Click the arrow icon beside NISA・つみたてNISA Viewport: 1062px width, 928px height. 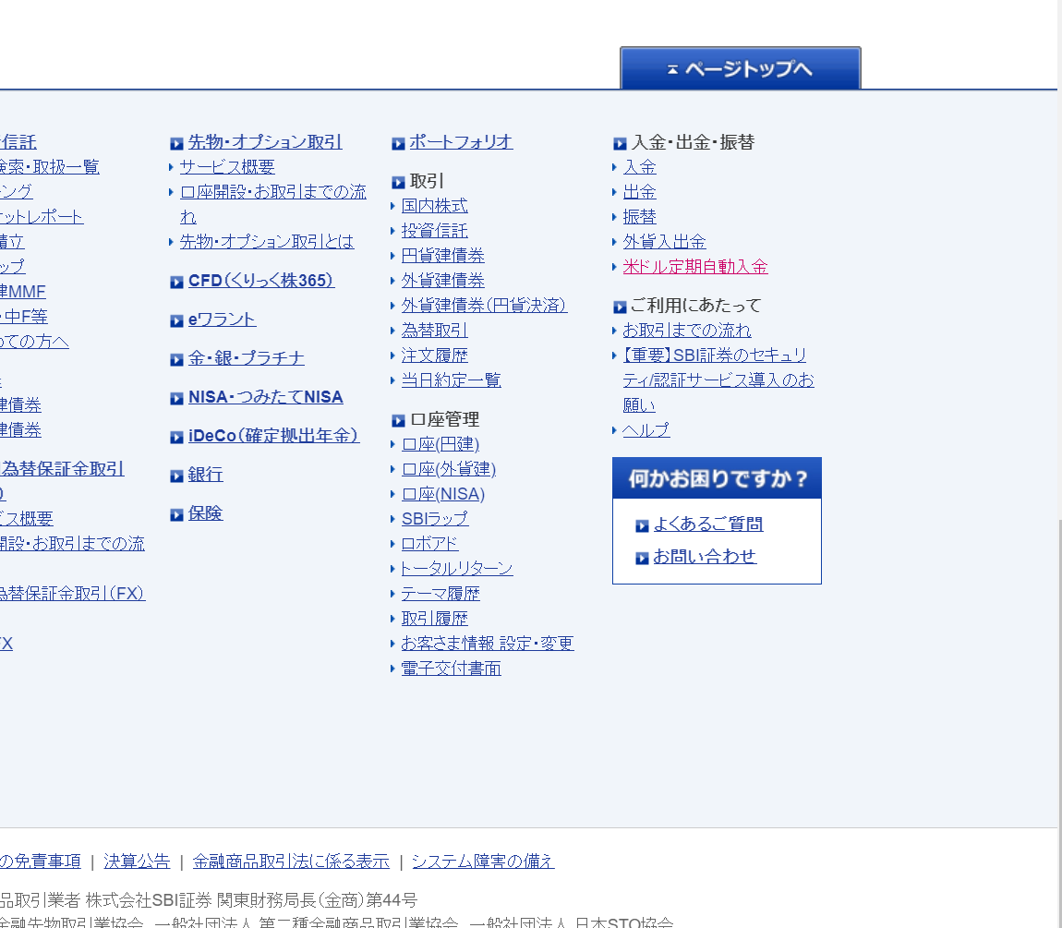(x=176, y=398)
